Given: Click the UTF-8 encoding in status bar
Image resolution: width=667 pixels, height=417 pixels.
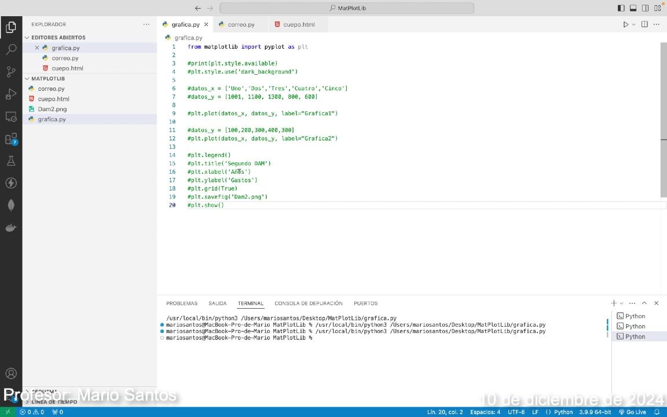Looking at the screenshot, I should 516,412.
